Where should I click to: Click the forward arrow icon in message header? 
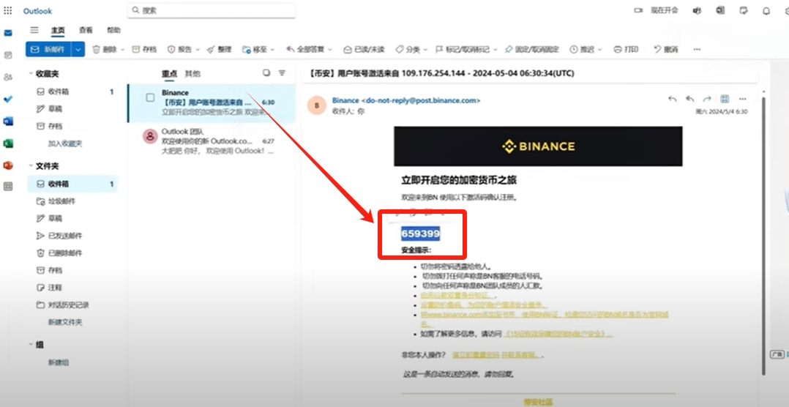[707, 99]
